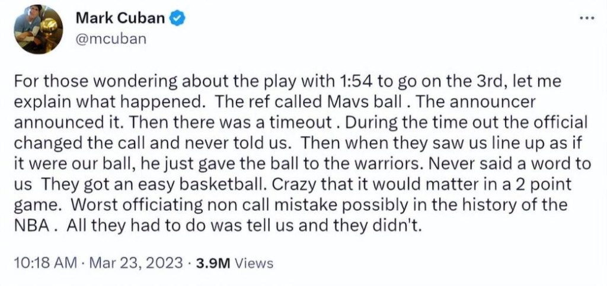The image size is (607, 286).
Task: Open the @mcuban handle link
Action: point(111,39)
